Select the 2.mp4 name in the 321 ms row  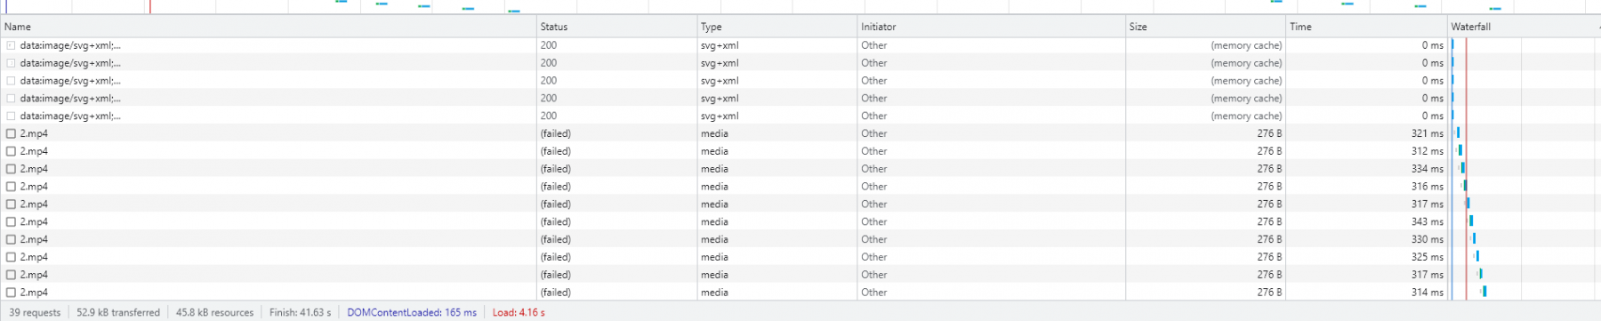pyautogui.click(x=34, y=133)
